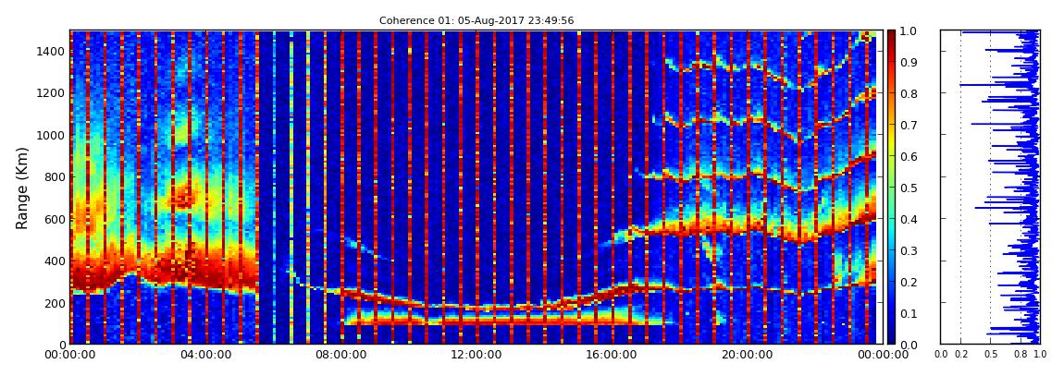The image size is (1064, 376).
Task: Pick the green middle of the colorbar
Action: [892, 188]
